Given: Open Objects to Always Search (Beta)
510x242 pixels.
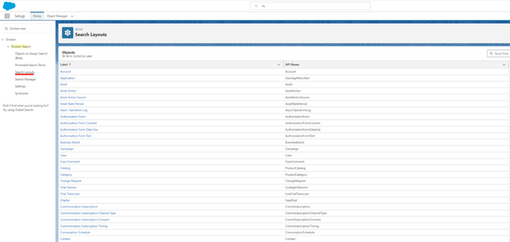Looking at the screenshot, I should [31, 55].
